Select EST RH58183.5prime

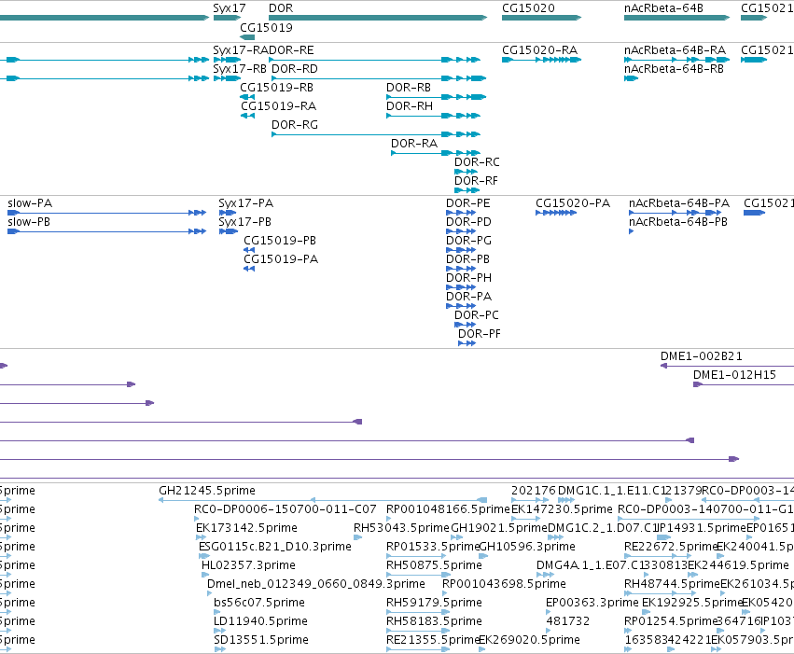coord(434,622)
